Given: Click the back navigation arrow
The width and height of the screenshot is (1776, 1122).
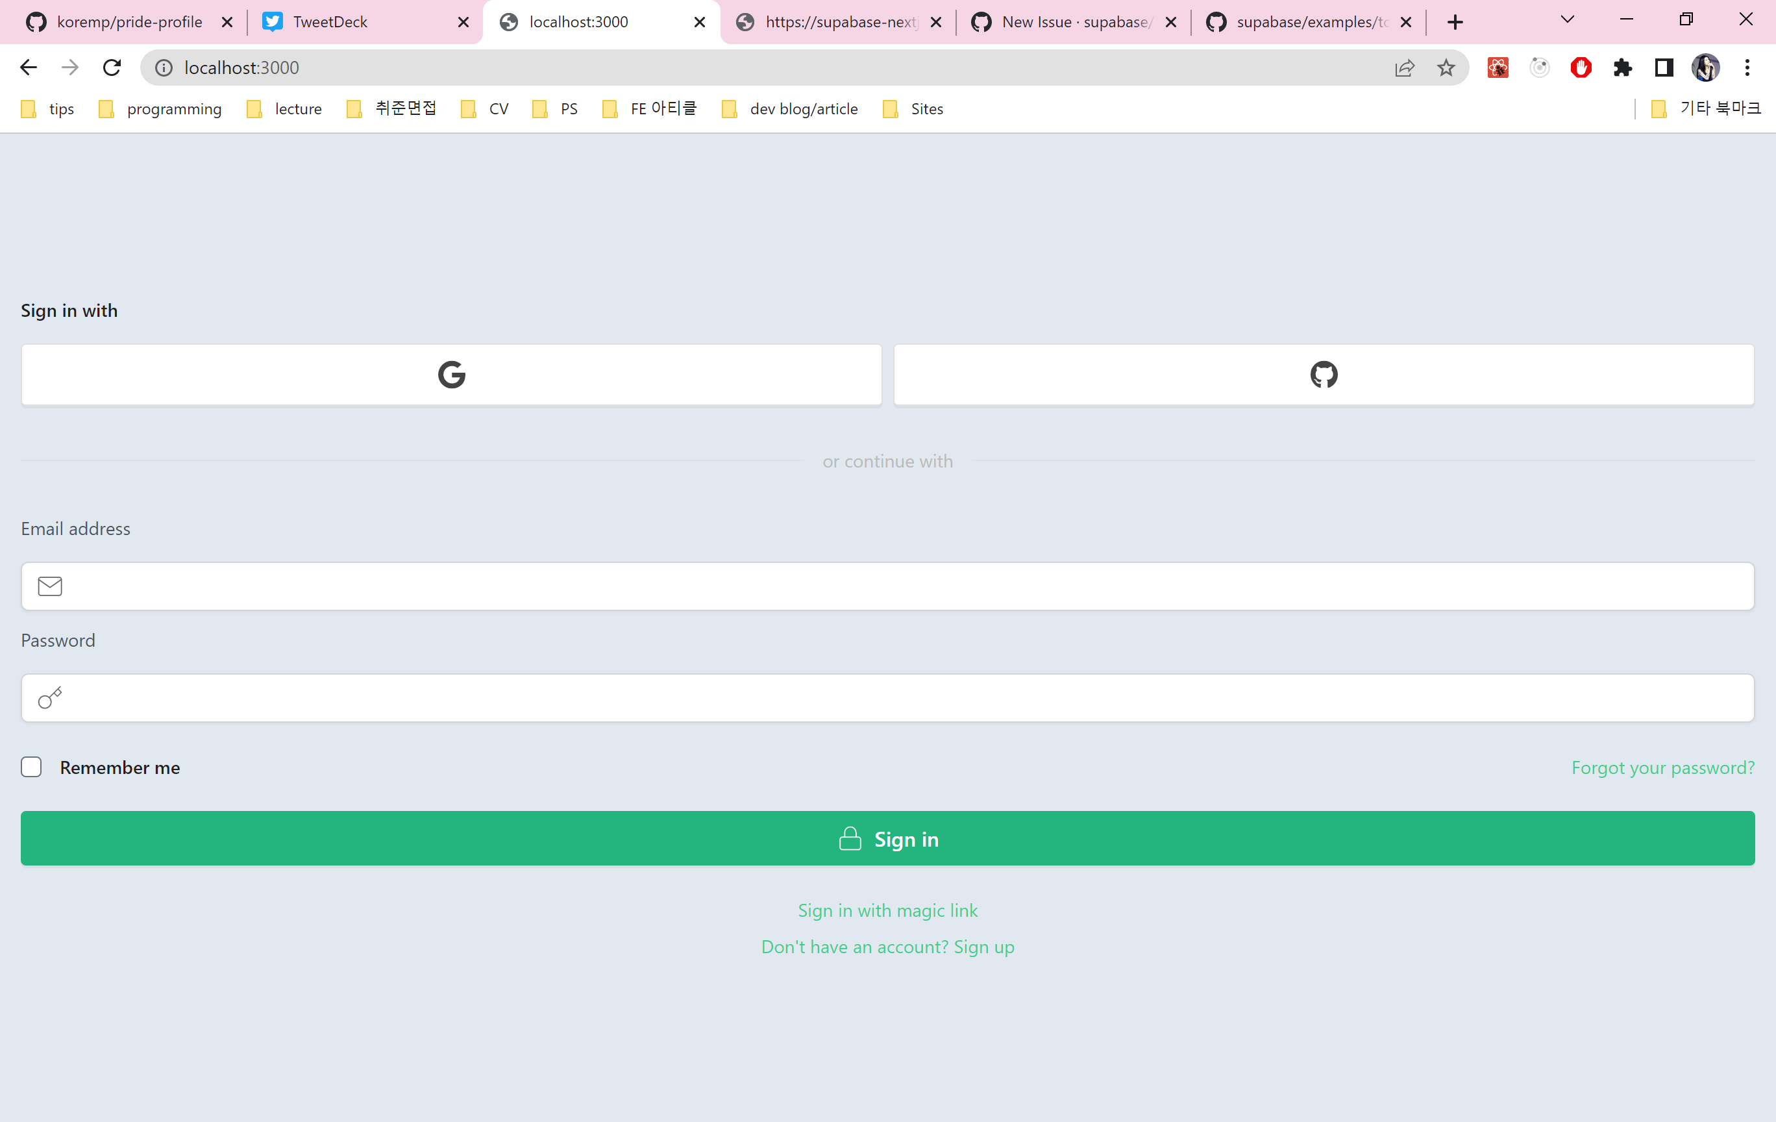Looking at the screenshot, I should click(x=28, y=67).
